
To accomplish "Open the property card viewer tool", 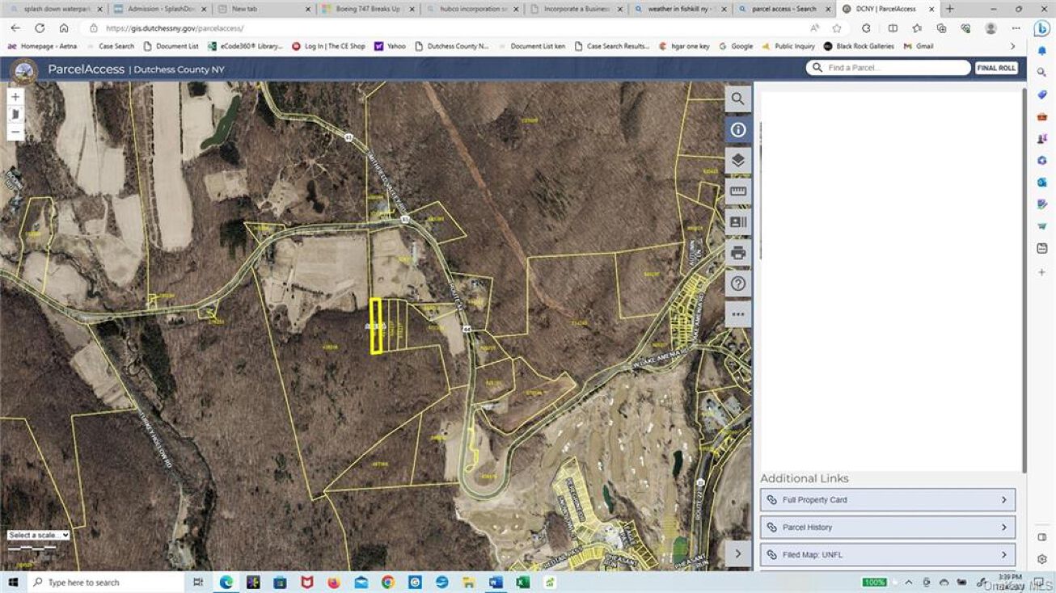I will (737, 221).
